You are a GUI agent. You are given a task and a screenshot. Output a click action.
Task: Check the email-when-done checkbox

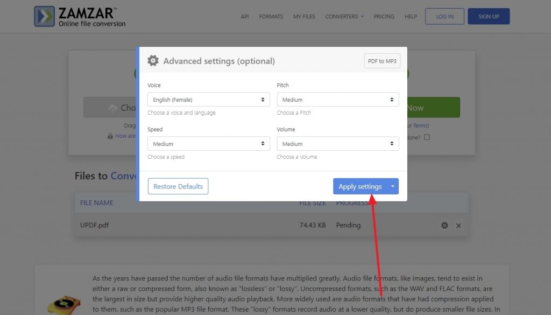(x=427, y=137)
